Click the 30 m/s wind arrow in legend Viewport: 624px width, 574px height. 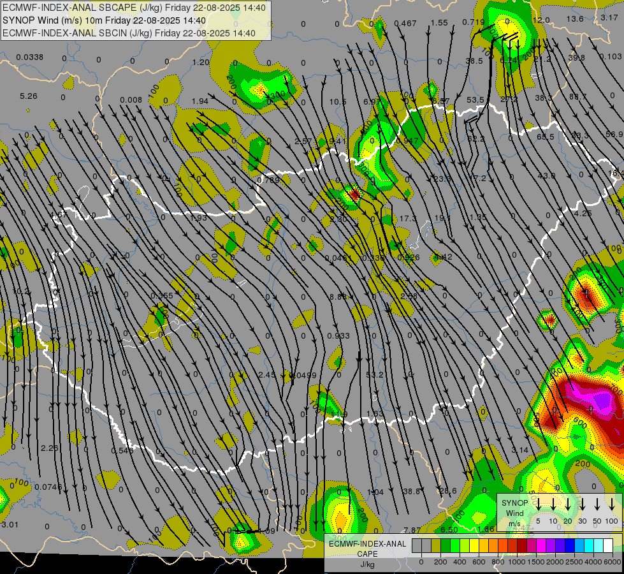tap(582, 504)
